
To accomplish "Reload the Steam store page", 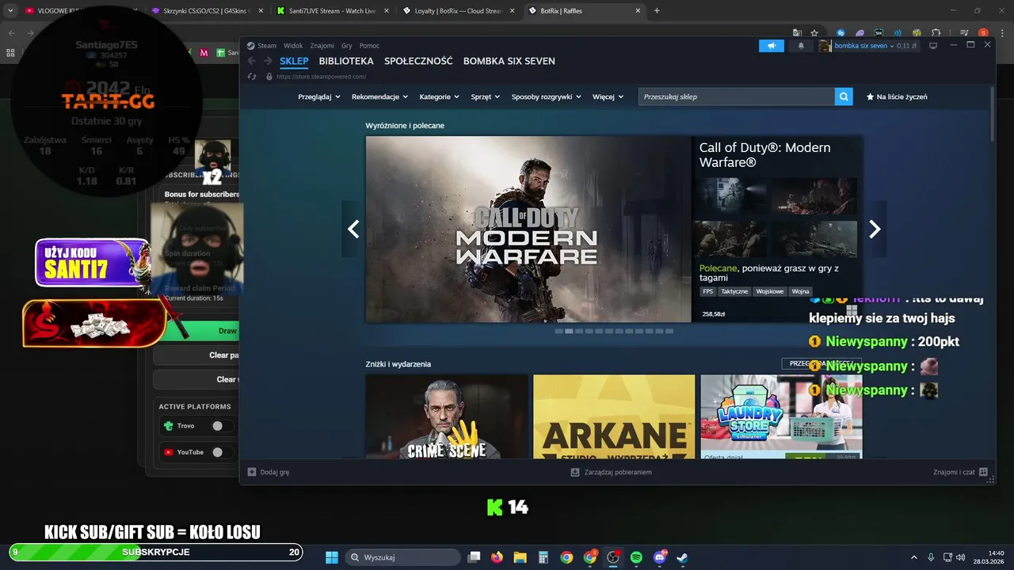I will [252, 77].
